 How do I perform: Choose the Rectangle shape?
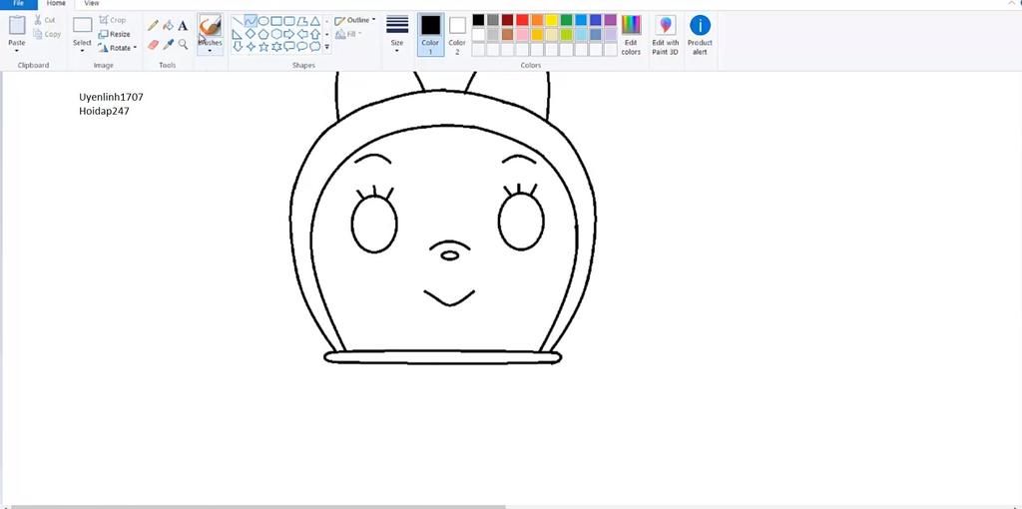(276, 21)
